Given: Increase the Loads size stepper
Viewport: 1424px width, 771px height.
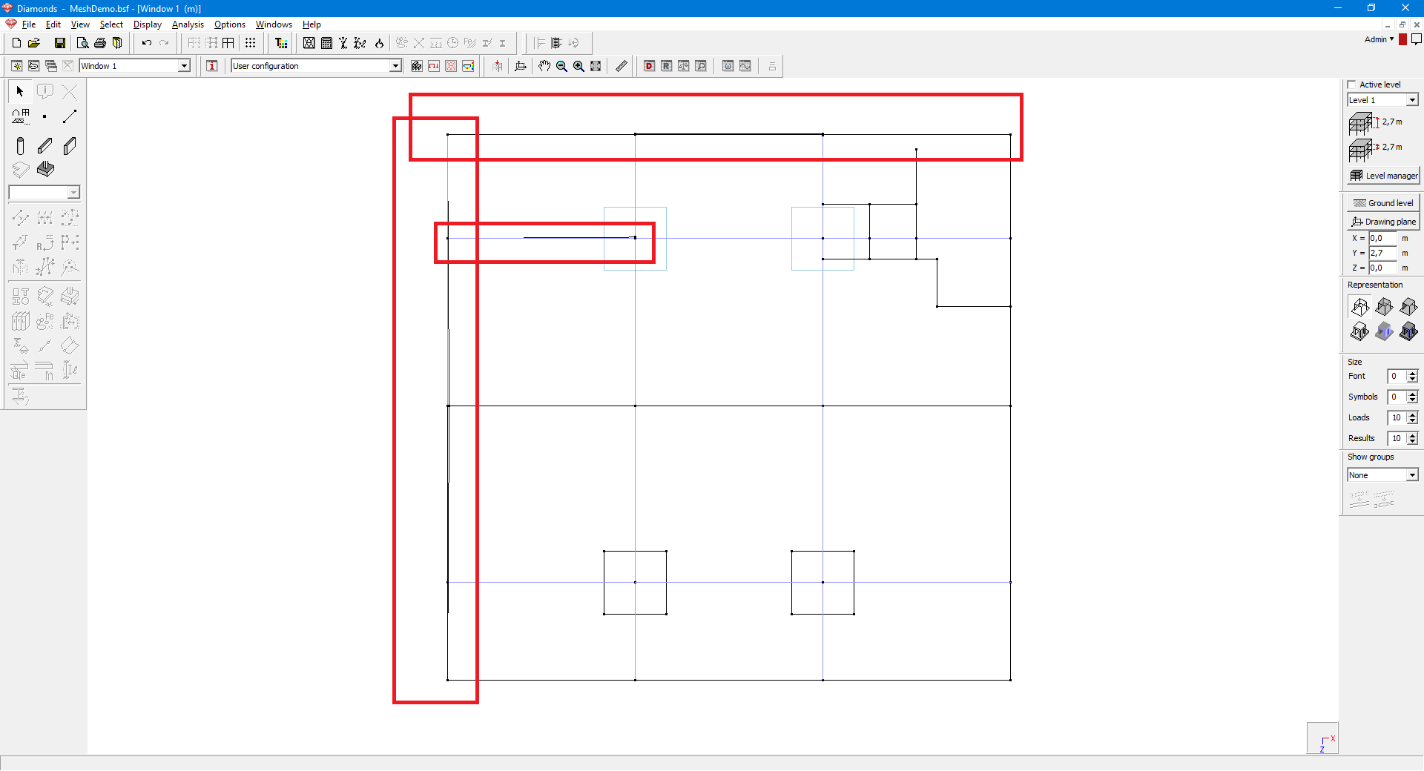Looking at the screenshot, I should coord(1412,414).
